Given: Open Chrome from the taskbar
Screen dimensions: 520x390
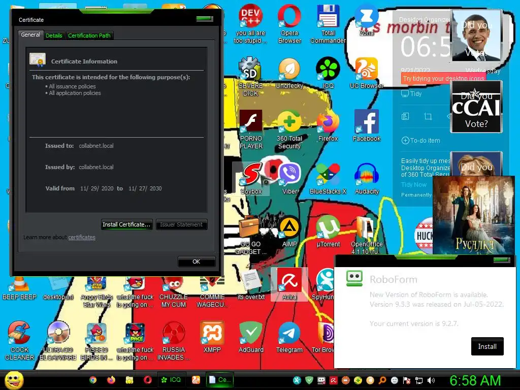Looking at the screenshot, I should pyautogui.click(x=93, y=380).
